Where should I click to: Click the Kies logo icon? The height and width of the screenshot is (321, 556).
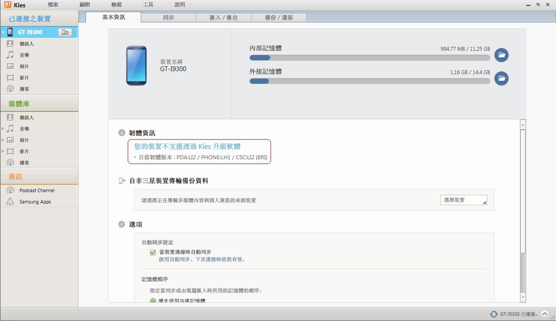coord(8,5)
